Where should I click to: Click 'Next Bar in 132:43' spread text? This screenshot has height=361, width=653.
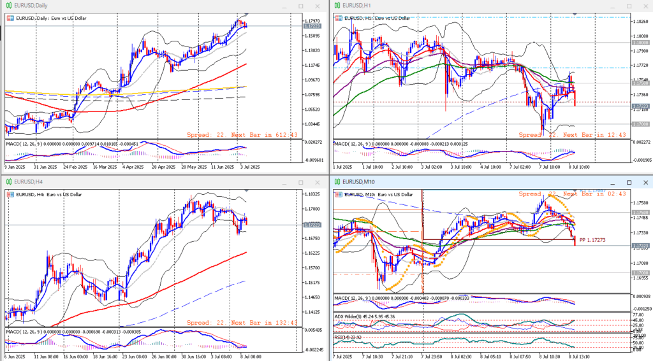pos(264,323)
